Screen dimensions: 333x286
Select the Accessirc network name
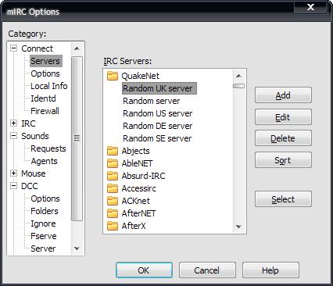tap(139, 188)
